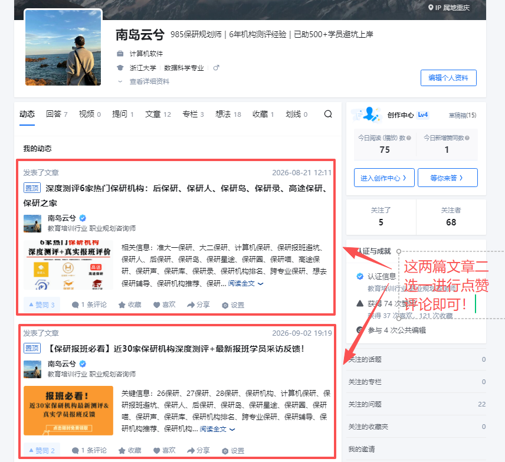Screen dimensions: 505x462
Task: Click timestamp 2026-09-02 19:19
Action: pos(302,333)
